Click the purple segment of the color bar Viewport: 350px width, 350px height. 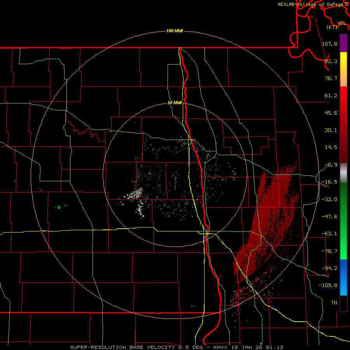tap(343, 43)
